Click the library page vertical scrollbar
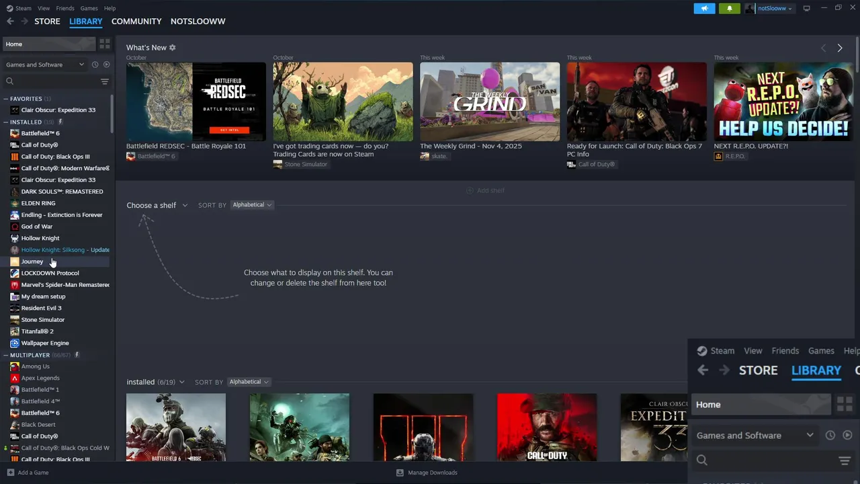 coord(856,54)
